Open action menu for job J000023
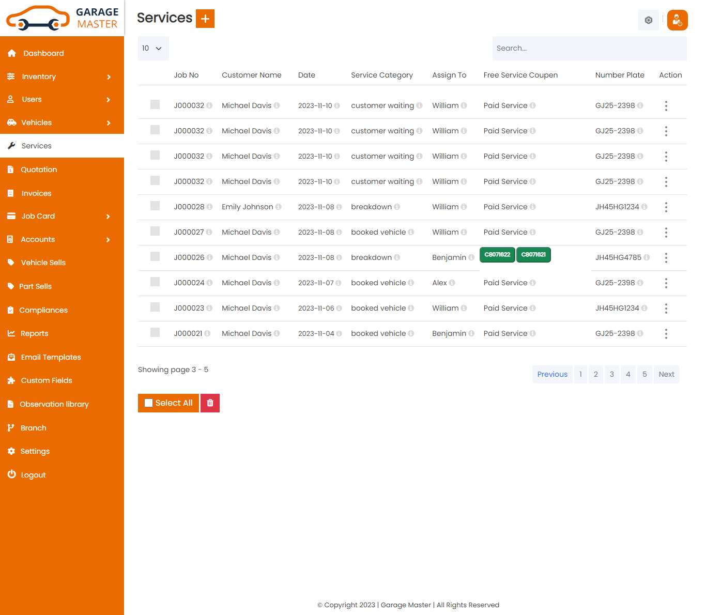 (666, 309)
